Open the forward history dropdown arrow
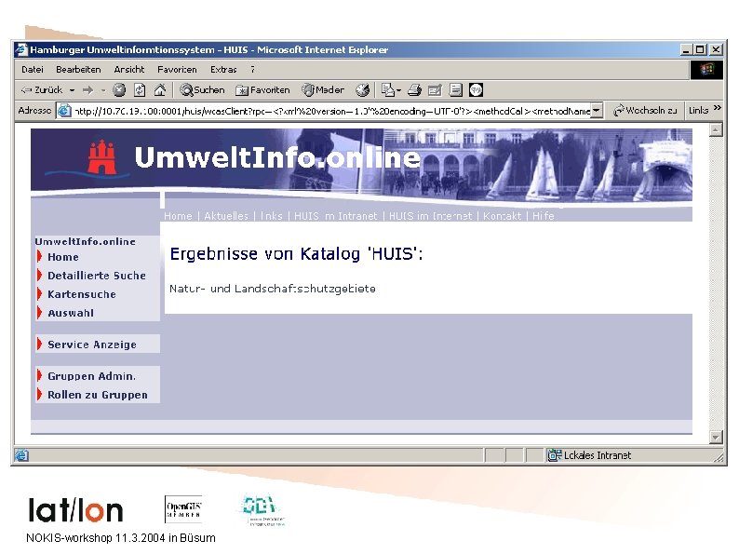Viewport: 739px width, 554px height. 103,90
